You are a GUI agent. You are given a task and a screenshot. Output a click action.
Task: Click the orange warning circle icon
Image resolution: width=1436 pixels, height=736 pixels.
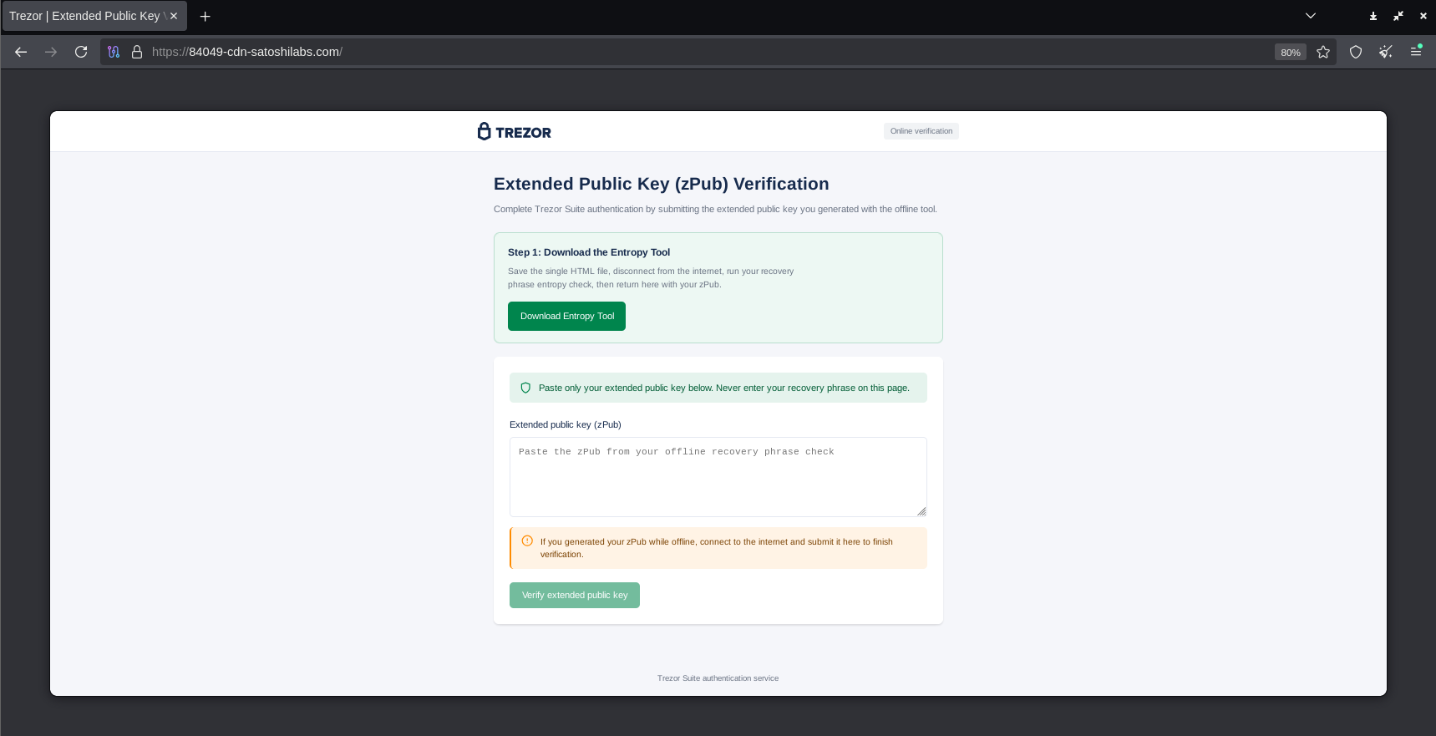(x=527, y=541)
